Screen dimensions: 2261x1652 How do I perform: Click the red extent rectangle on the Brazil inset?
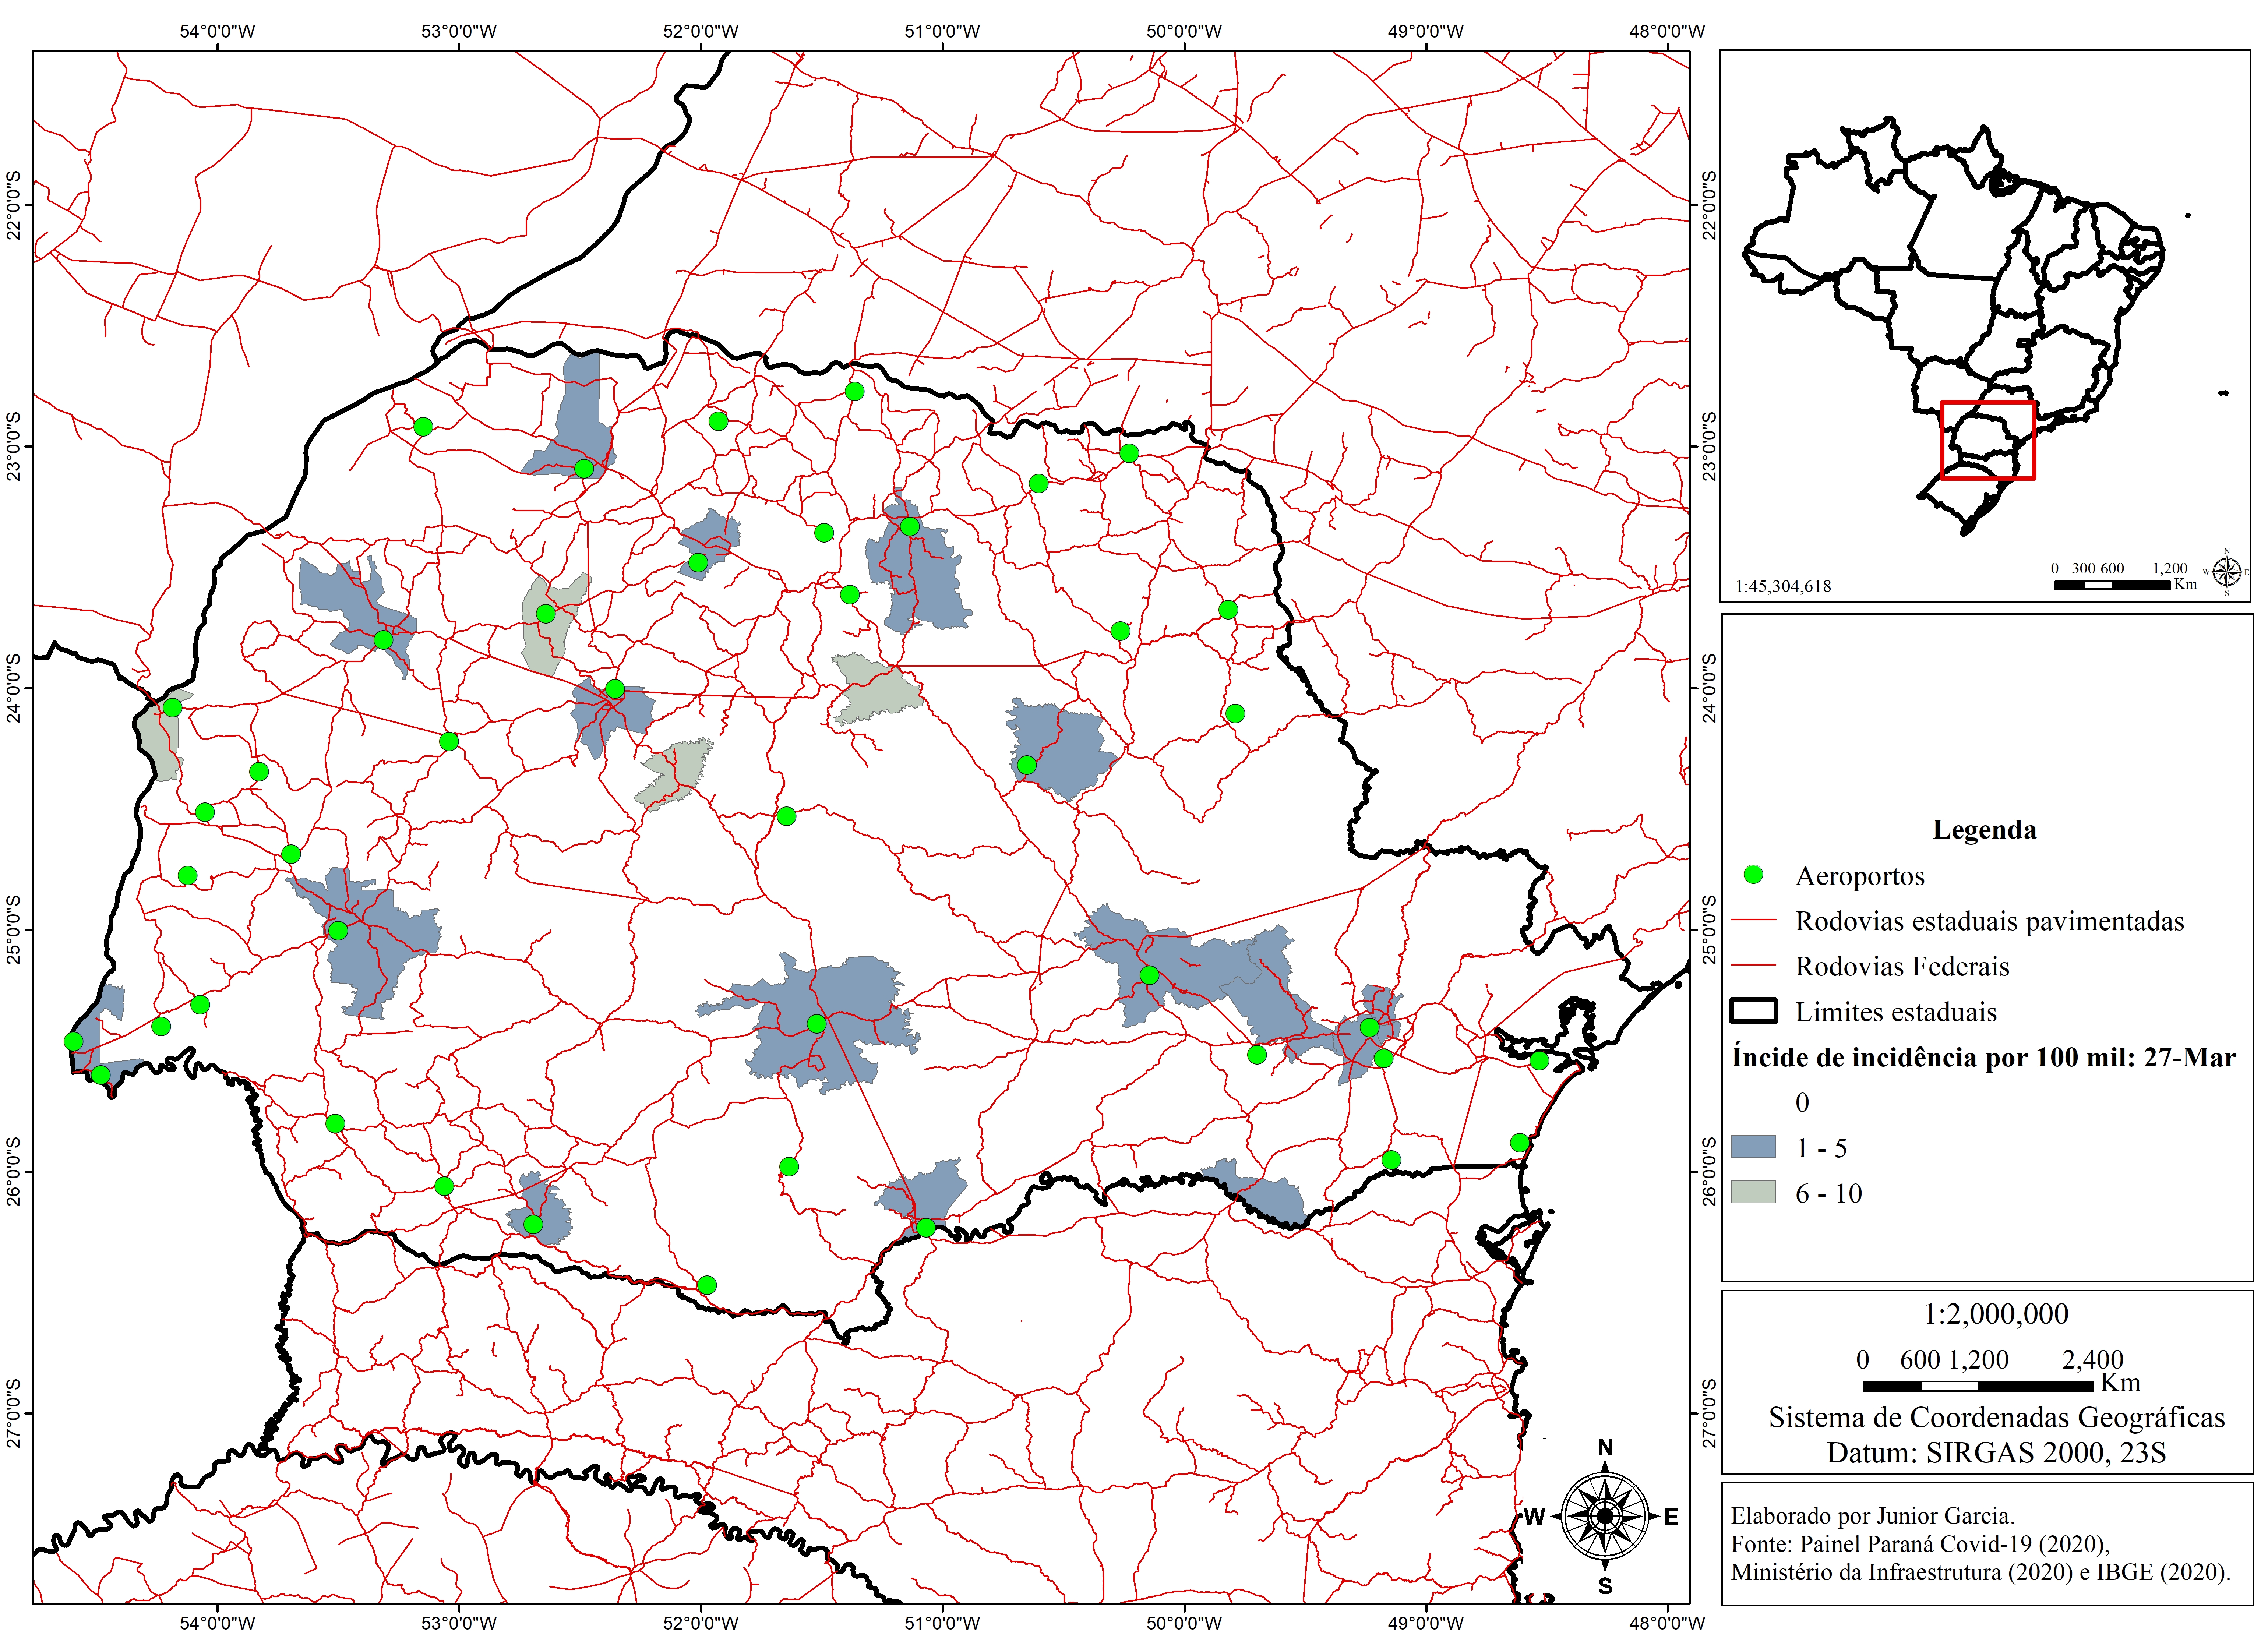pos(1988,440)
